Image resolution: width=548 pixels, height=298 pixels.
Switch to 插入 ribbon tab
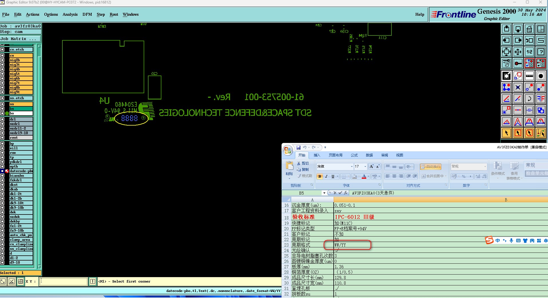[x=317, y=155]
